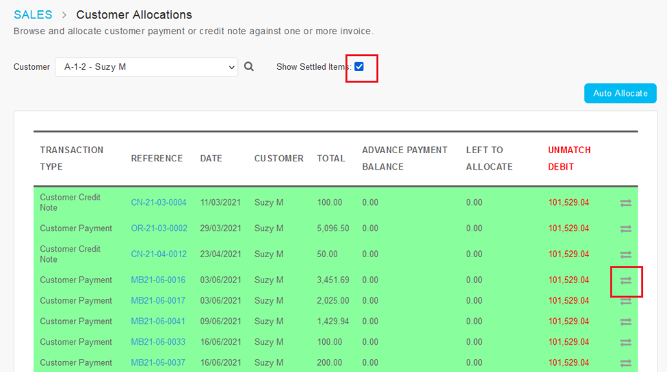Click the Reference column header
Screen dimensions: 667x372
[x=157, y=159]
